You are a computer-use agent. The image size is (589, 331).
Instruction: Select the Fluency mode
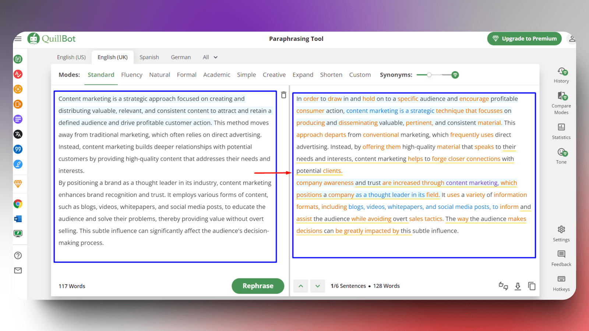[132, 75]
